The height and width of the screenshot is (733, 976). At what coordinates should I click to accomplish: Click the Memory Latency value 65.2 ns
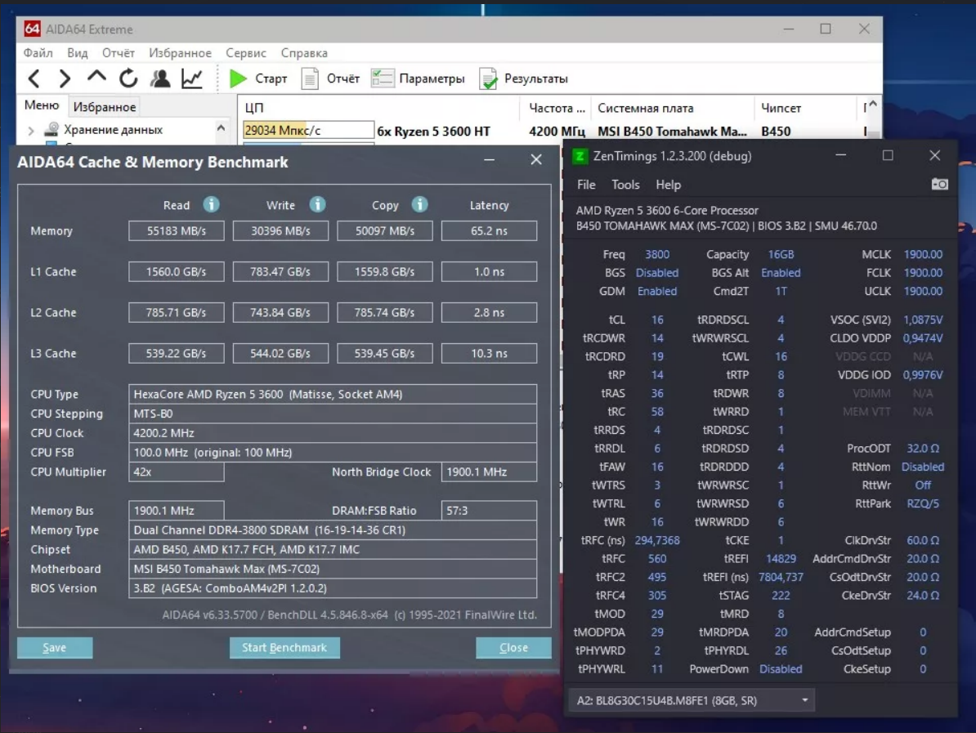[x=490, y=231]
